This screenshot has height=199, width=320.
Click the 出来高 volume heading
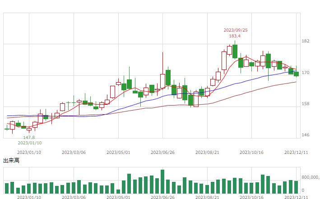pyautogui.click(x=11, y=161)
